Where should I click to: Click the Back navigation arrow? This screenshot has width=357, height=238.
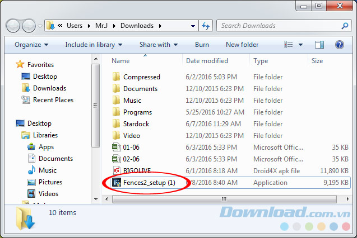tap(13, 26)
